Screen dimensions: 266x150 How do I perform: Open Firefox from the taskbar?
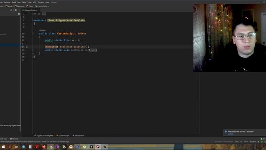(44, 147)
